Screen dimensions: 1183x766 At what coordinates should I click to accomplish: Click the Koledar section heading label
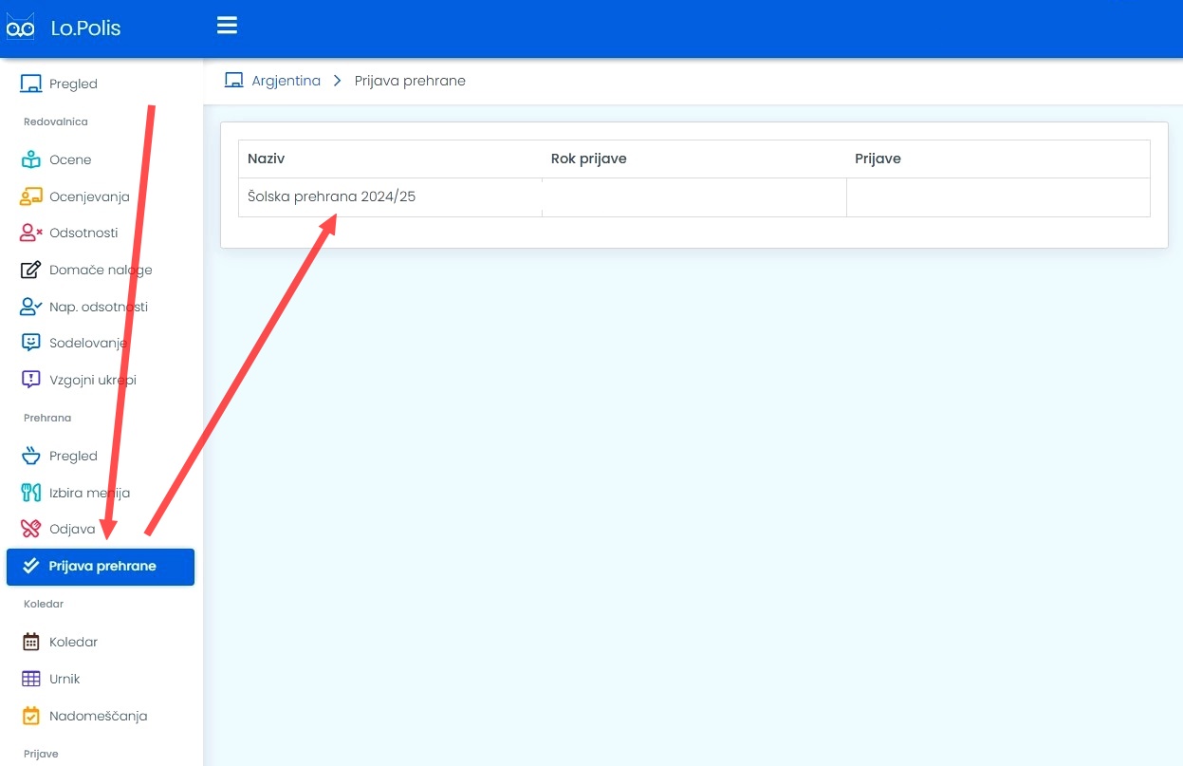coord(44,604)
